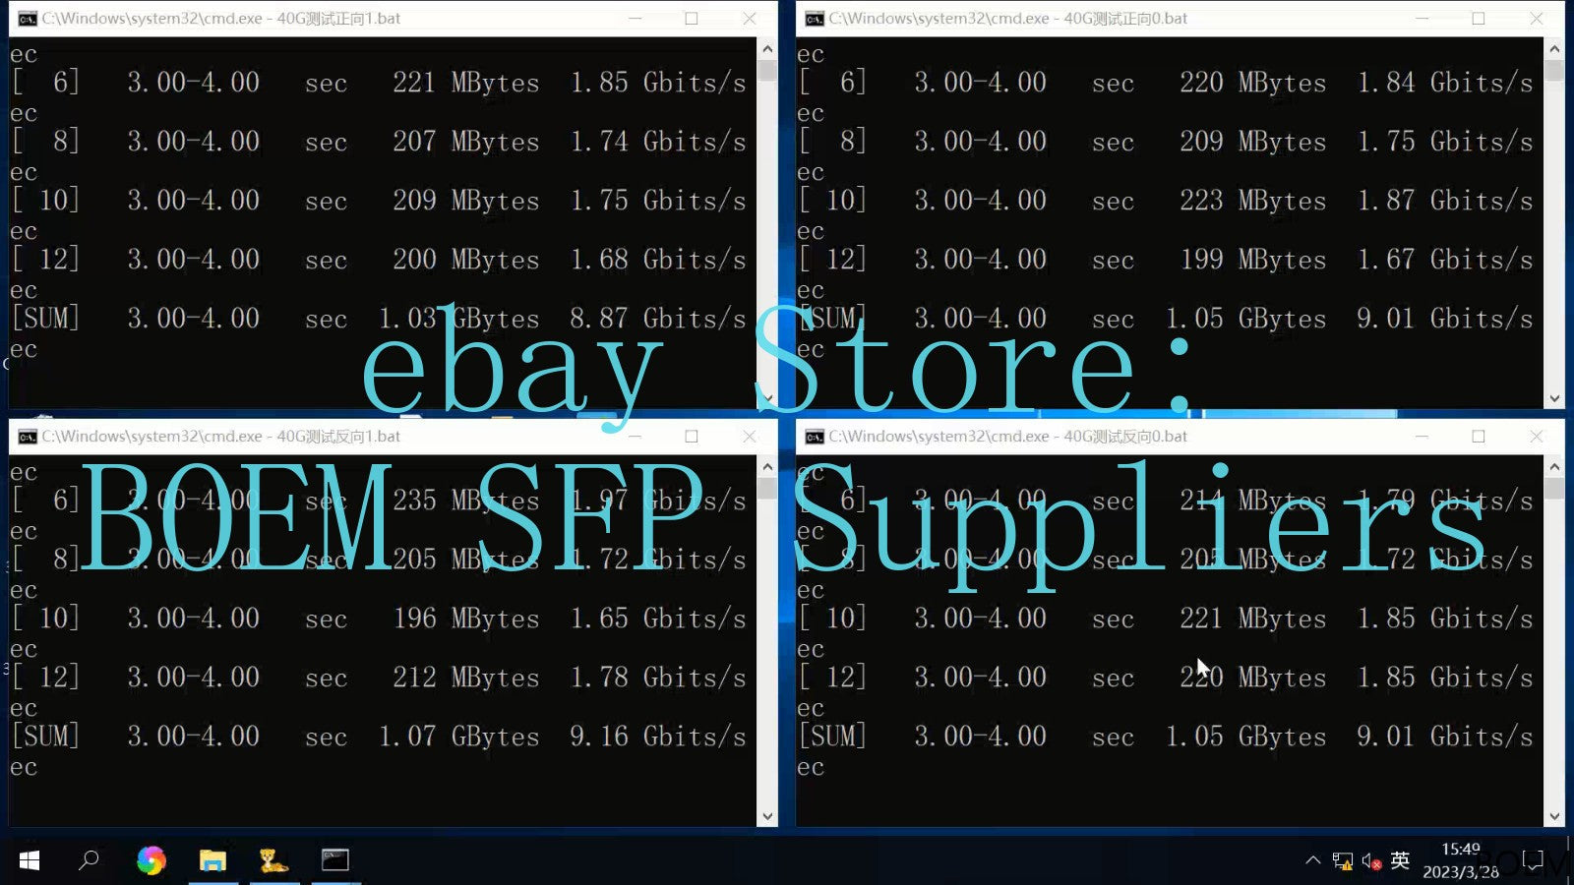Switch input language 英 indicator
Screen dimensions: 1574x885
1400,860
